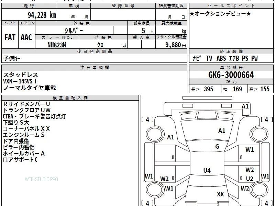Image resolution: width=275 pixels, height=206 pixels.
Task: Click the mileage value 94,228 km
Action: pos(42,15)
